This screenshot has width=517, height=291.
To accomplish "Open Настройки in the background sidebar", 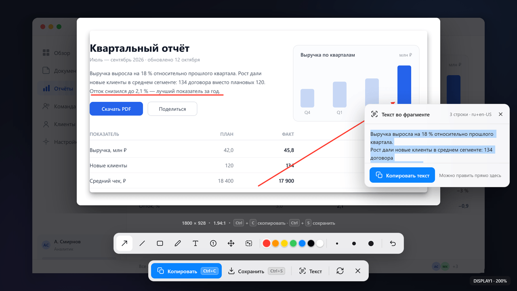I will [x=60, y=142].
